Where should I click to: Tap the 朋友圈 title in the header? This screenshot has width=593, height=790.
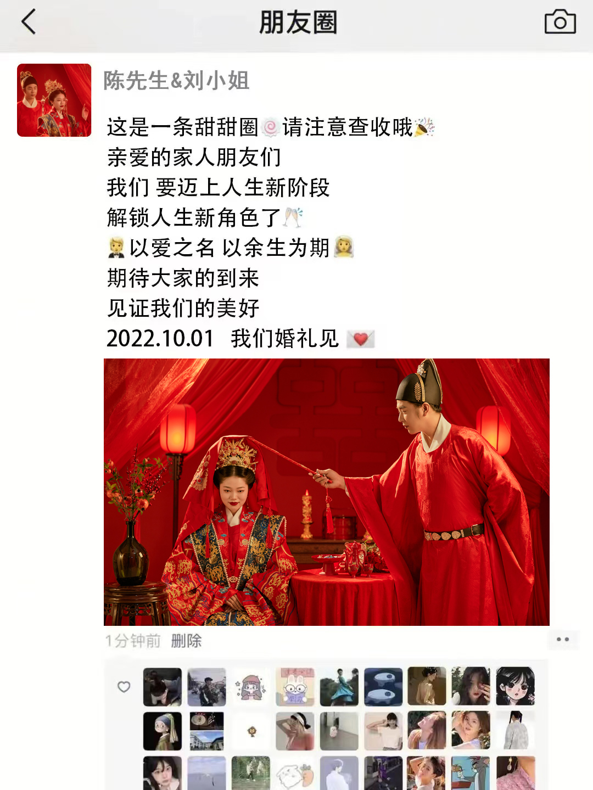point(298,23)
